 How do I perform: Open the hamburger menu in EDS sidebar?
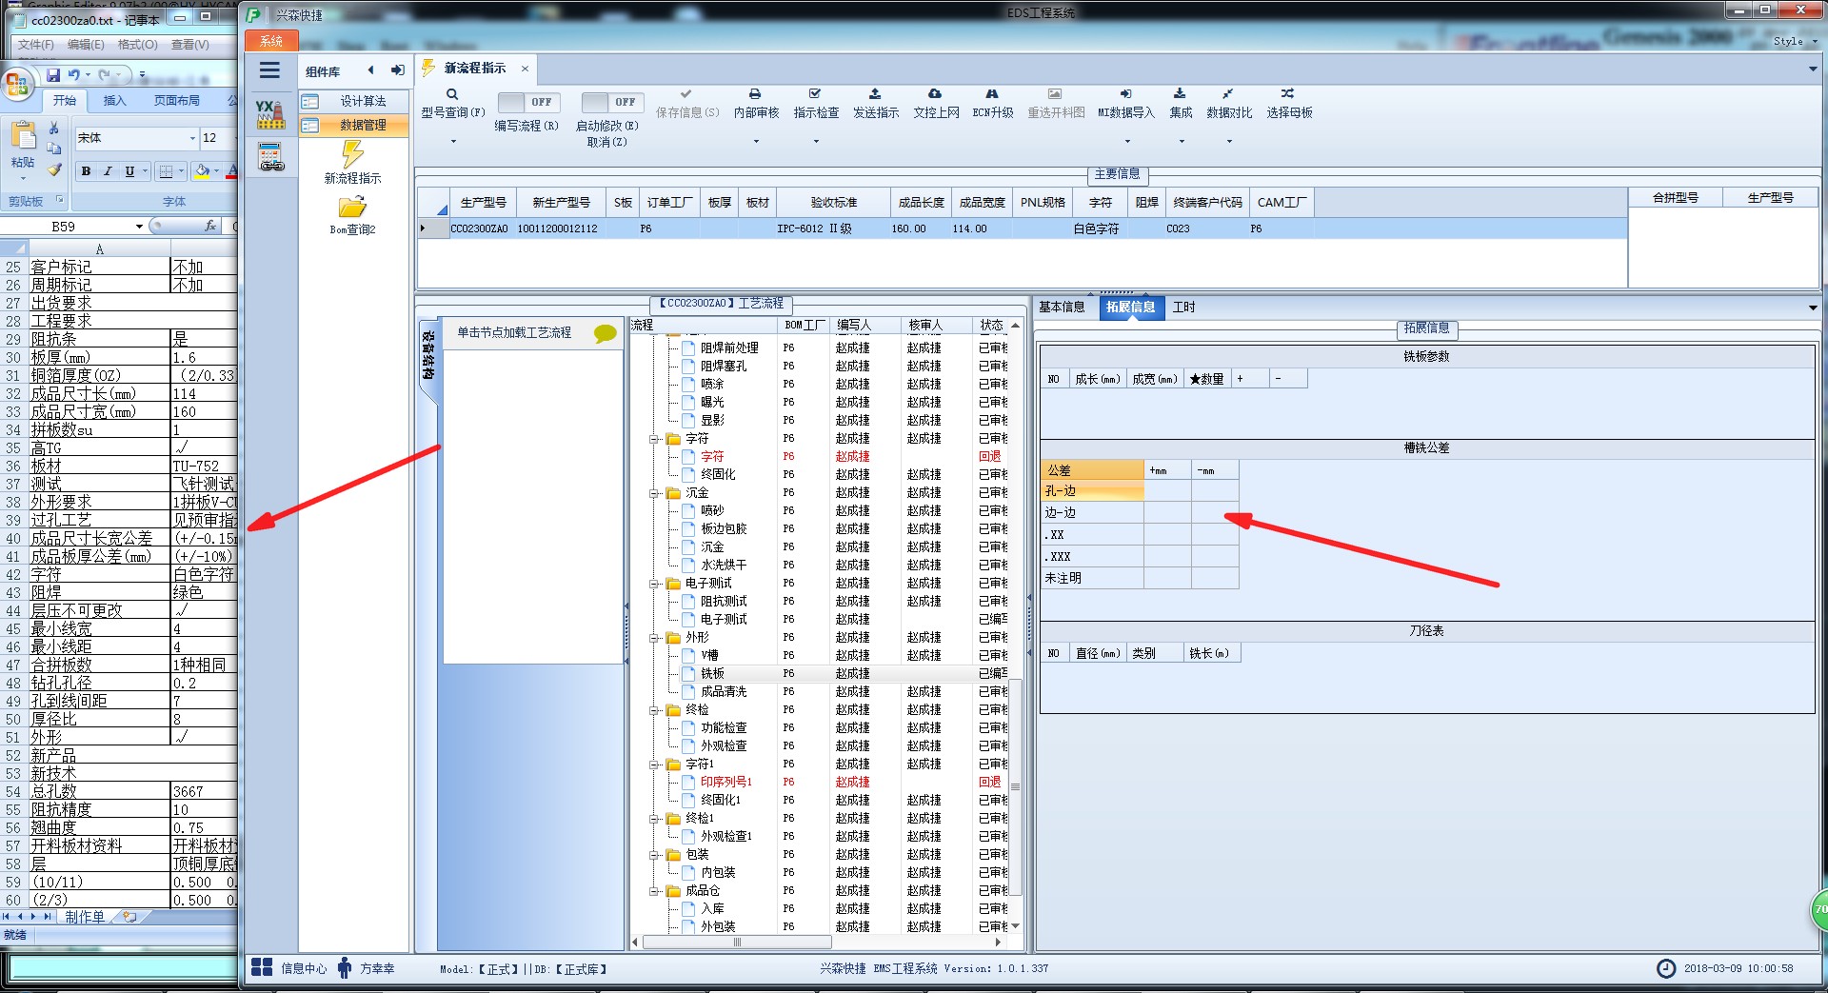269,70
